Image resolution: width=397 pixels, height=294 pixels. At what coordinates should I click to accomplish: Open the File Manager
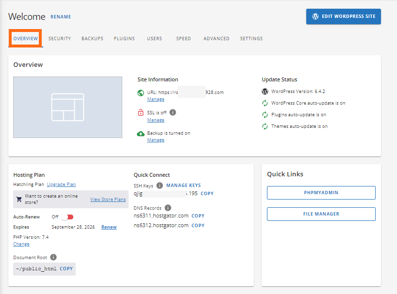321,214
